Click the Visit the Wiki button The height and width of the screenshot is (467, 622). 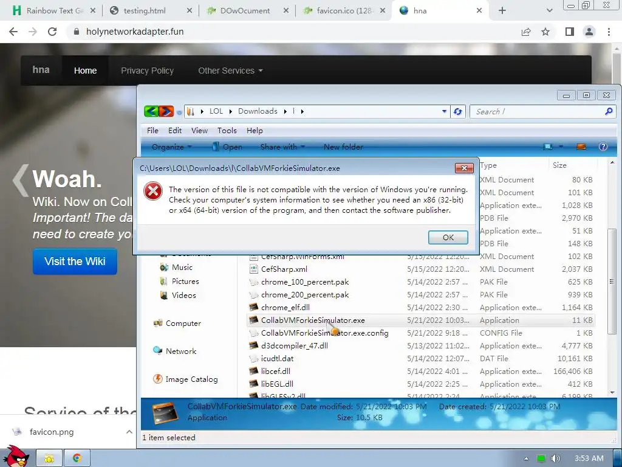75,261
